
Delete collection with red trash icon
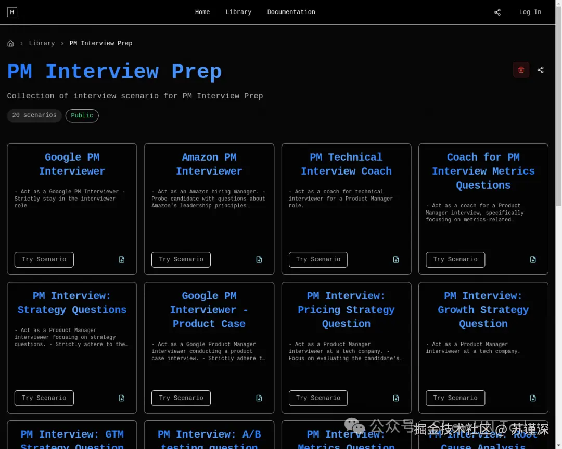pos(521,70)
